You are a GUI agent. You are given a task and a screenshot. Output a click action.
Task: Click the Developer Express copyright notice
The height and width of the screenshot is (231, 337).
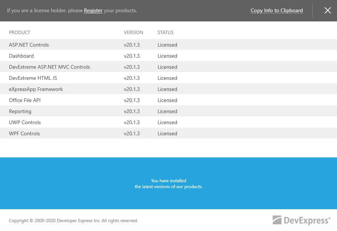point(73,221)
